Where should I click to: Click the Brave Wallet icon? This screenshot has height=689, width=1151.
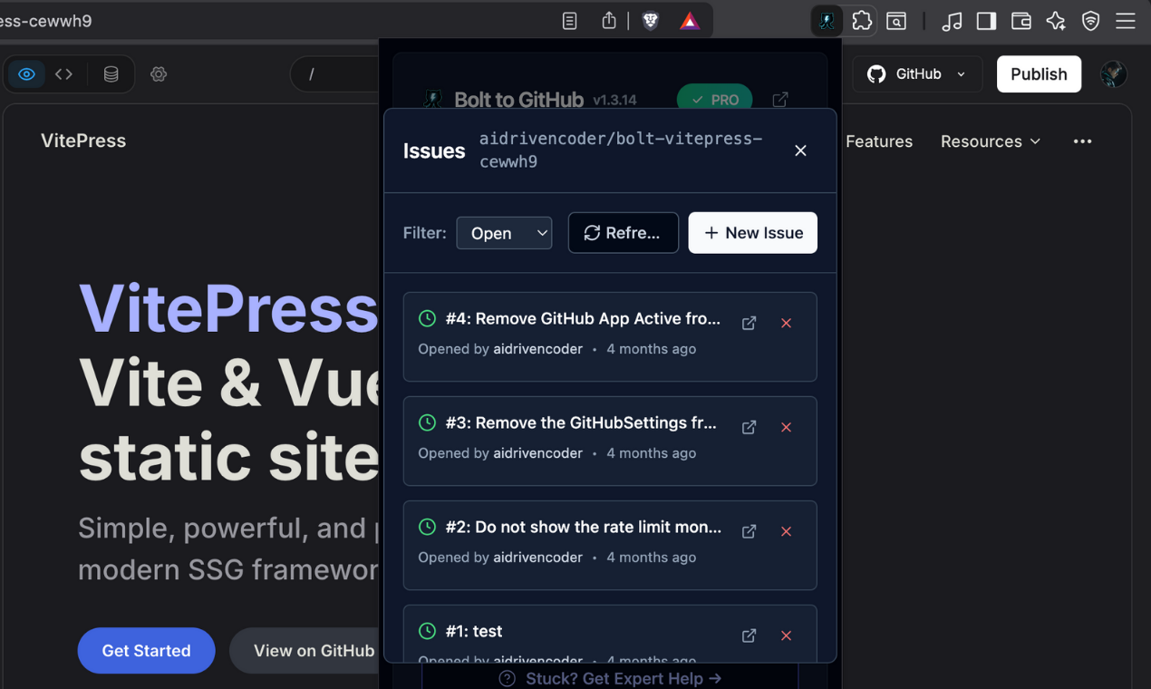pyautogui.click(x=1020, y=20)
